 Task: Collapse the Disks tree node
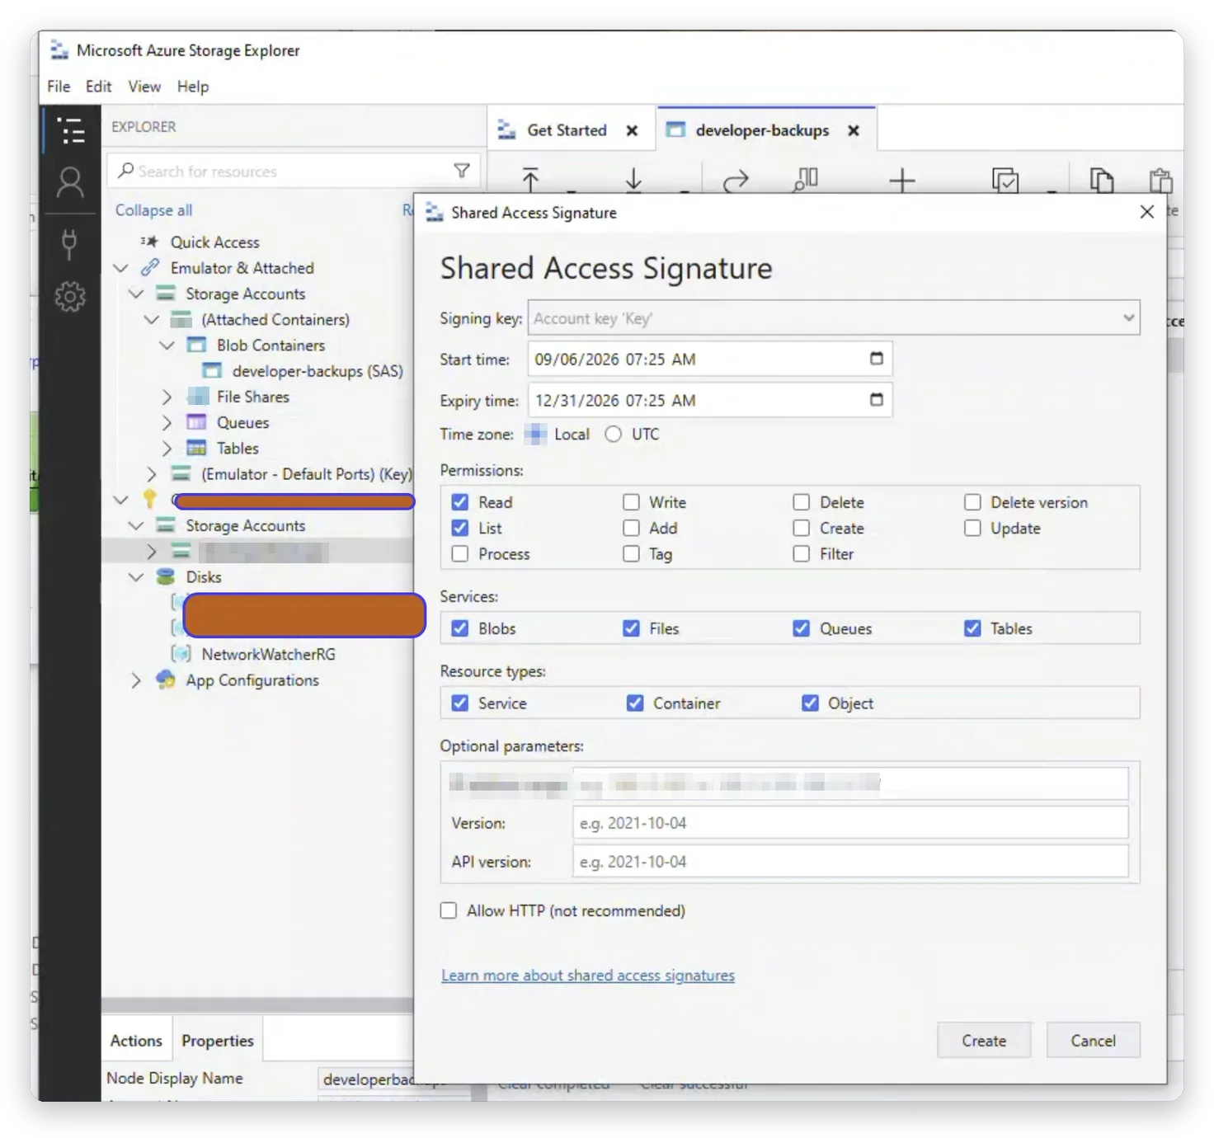click(136, 577)
